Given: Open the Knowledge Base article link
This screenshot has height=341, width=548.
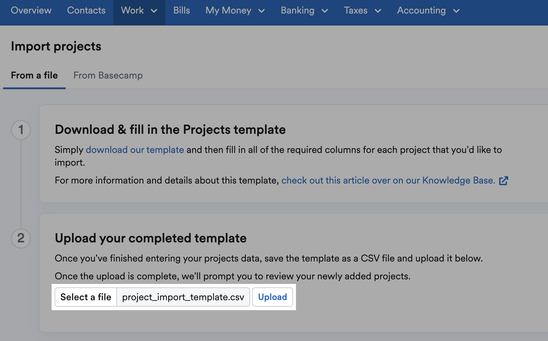Looking at the screenshot, I should [388, 180].
